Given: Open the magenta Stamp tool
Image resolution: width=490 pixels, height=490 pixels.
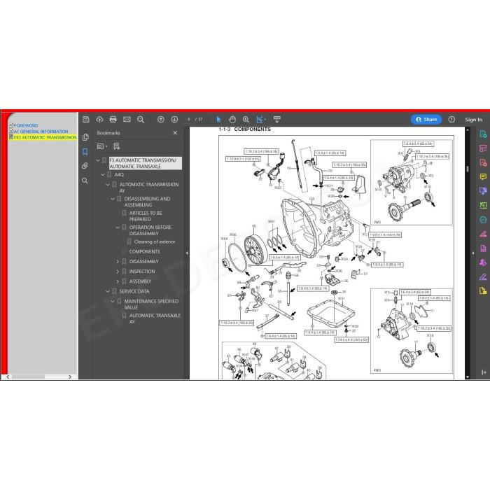Looking at the screenshot, I should [483, 262].
